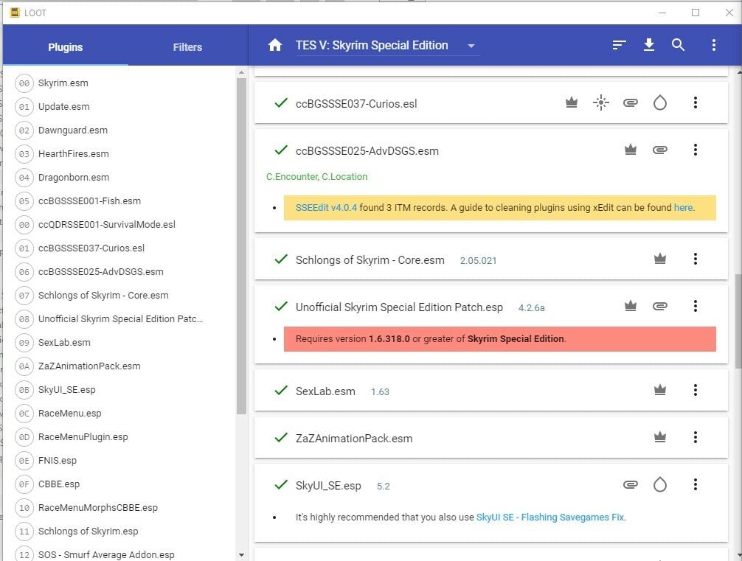Viewport: 742px width, 561px height.
Task: Click the update masterlist download icon
Action: [x=649, y=45]
